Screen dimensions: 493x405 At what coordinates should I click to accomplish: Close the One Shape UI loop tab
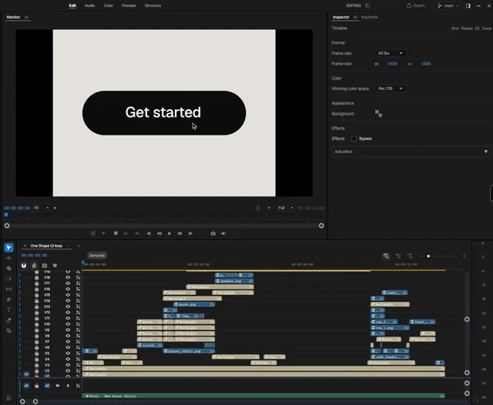click(x=25, y=246)
